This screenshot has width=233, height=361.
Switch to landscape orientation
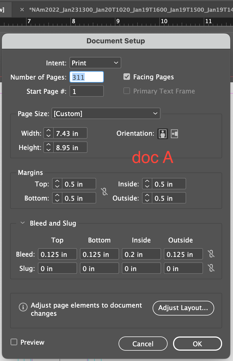click(x=174, y=134)
